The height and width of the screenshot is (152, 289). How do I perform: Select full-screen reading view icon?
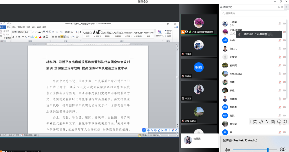point(143,135)
